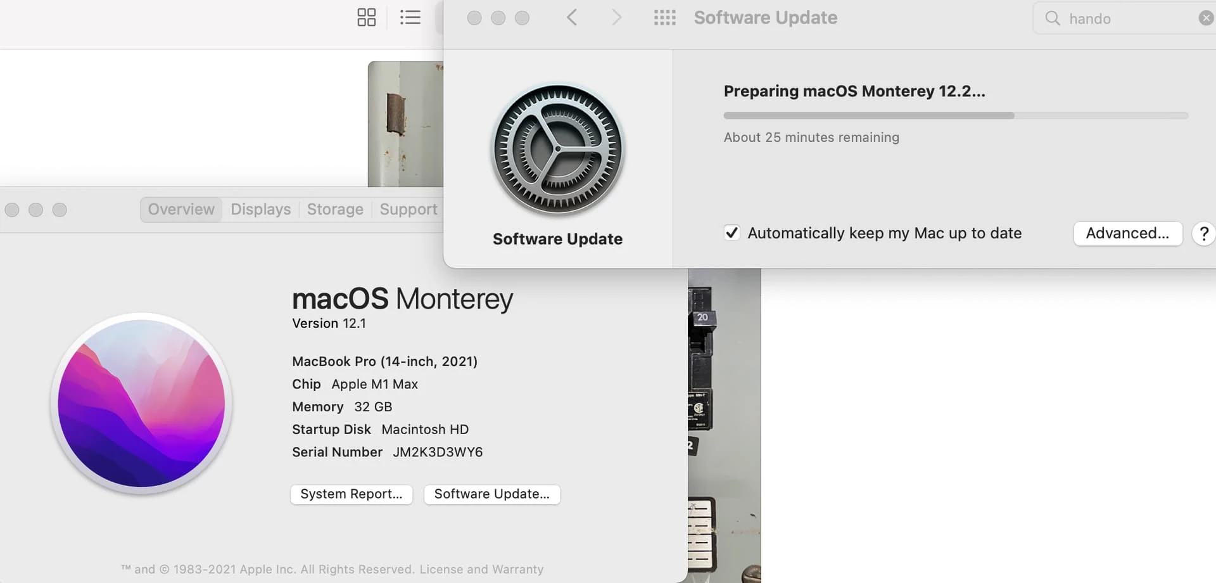The height and width of the screenshot is (583, 1216).
Task: Click the door hinge photo thumbnail
Action: point(405,124)
